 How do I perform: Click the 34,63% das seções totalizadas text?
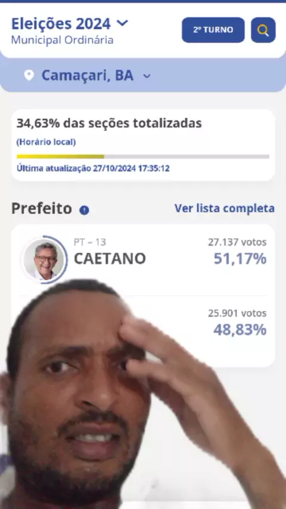tap(109, 123)
